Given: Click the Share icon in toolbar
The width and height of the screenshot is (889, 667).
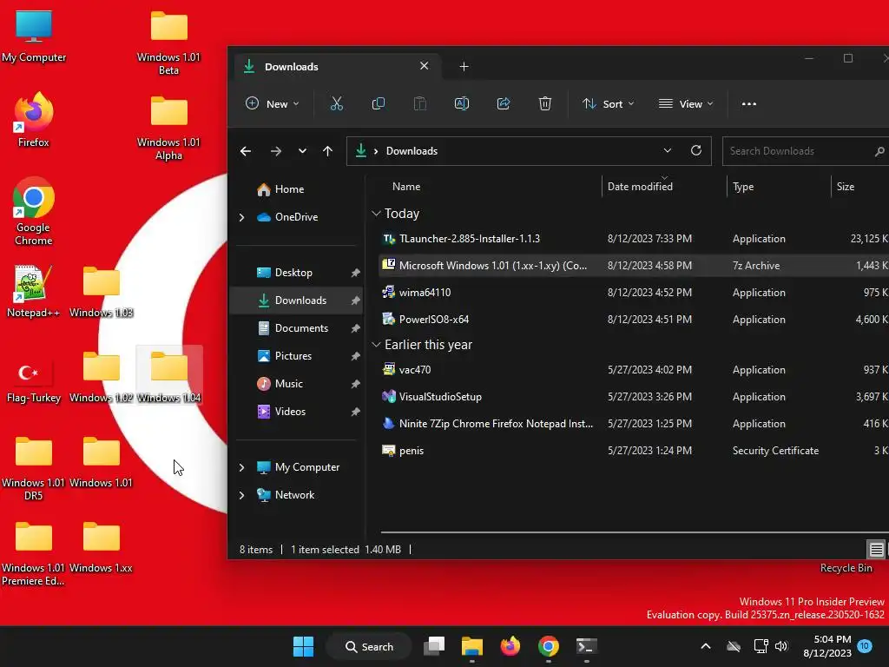Looking at the screenshot, I should (x=504, y=104).
